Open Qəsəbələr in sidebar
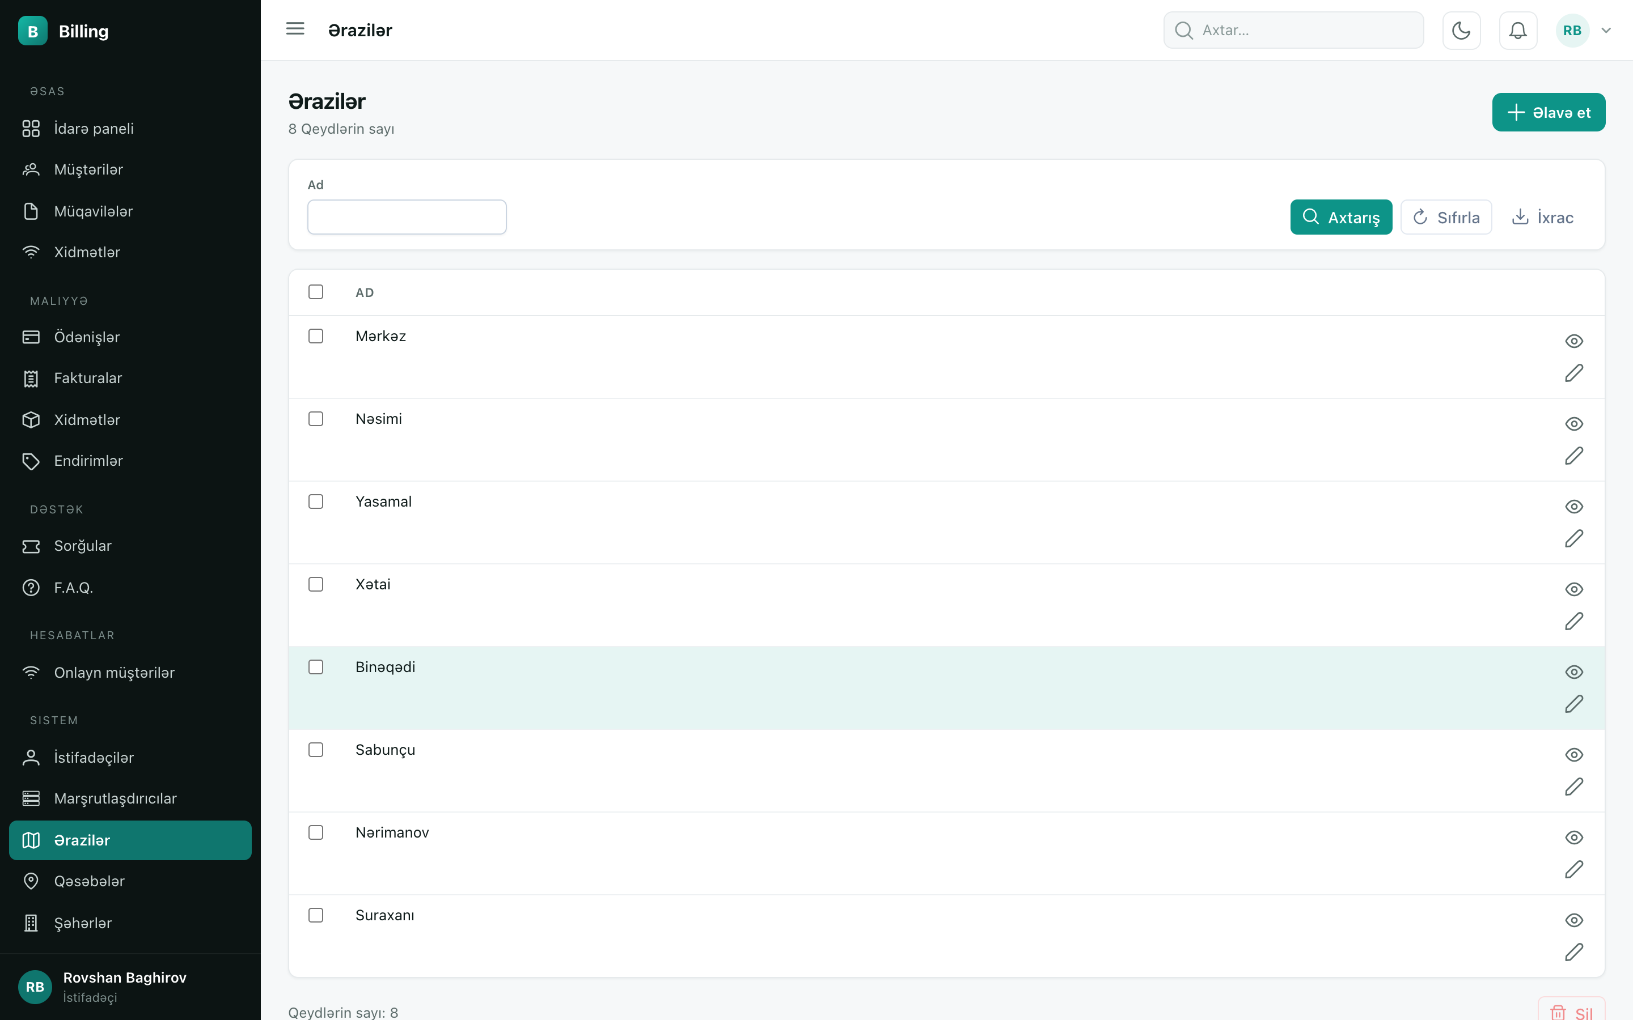This screenshot has width=1633, height=1020. click(130, 881)
